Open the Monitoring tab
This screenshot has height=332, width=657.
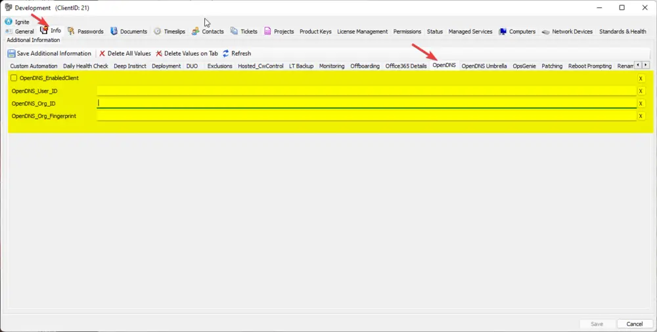[332, 66]
